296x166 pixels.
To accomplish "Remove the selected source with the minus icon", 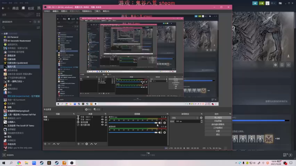I will pos(83,144).
